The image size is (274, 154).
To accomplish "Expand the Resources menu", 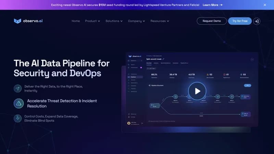I will coord(160,21).
